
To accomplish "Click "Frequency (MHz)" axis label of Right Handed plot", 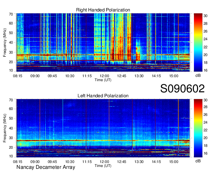I will [5, 42].
